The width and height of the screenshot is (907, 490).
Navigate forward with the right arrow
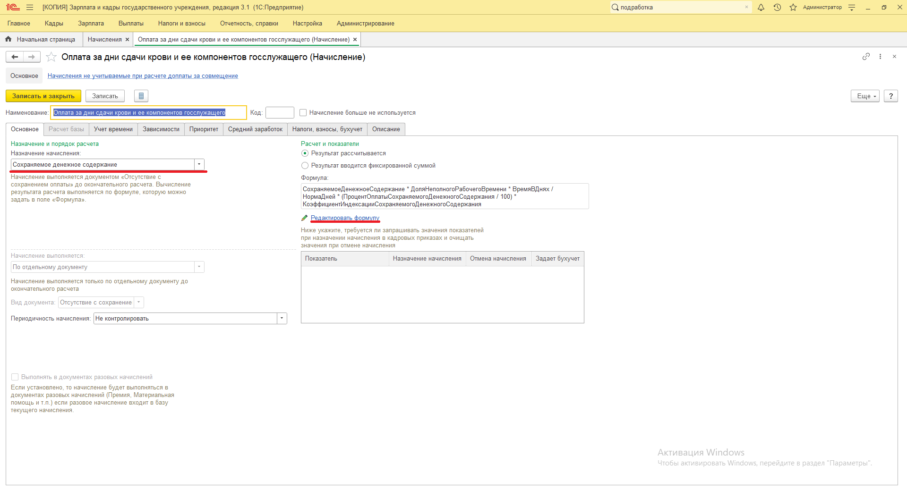32,57
